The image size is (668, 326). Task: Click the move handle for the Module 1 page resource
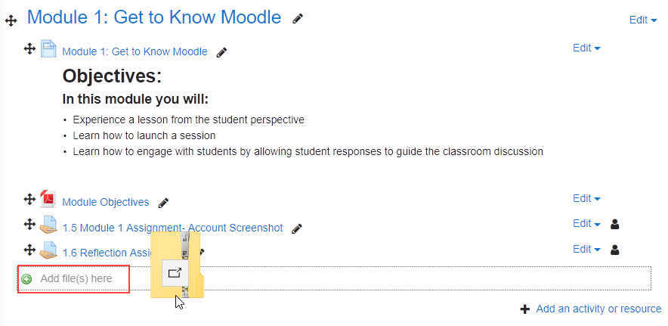coord(29,49)
